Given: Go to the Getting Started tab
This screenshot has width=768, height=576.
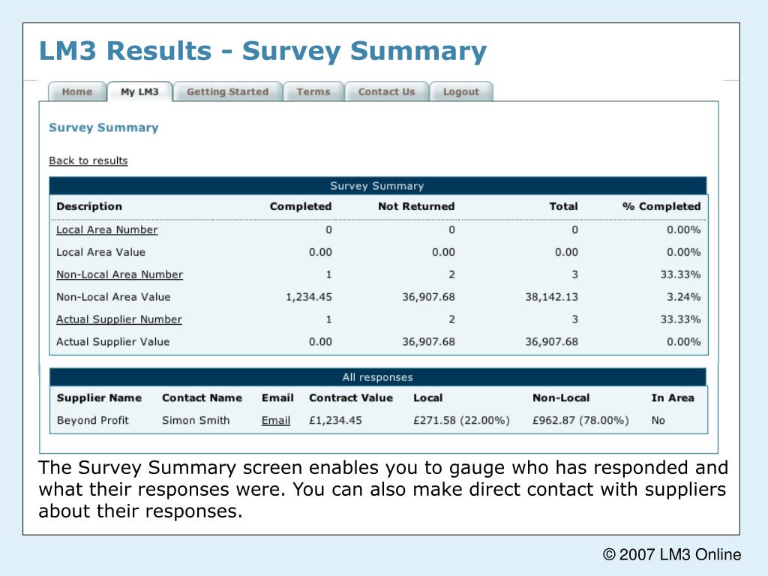Looking at the screenshot, I should (228, 91).
